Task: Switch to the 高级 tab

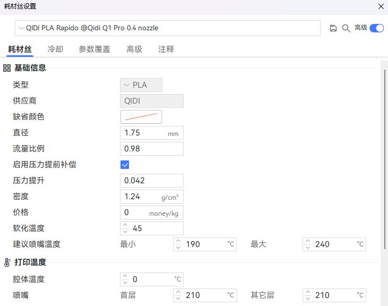Action: click(134, 49)
